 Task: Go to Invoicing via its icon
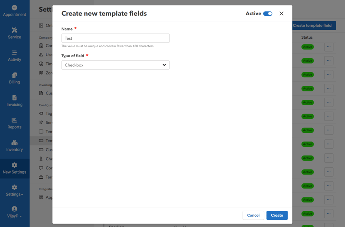(14, 98)
